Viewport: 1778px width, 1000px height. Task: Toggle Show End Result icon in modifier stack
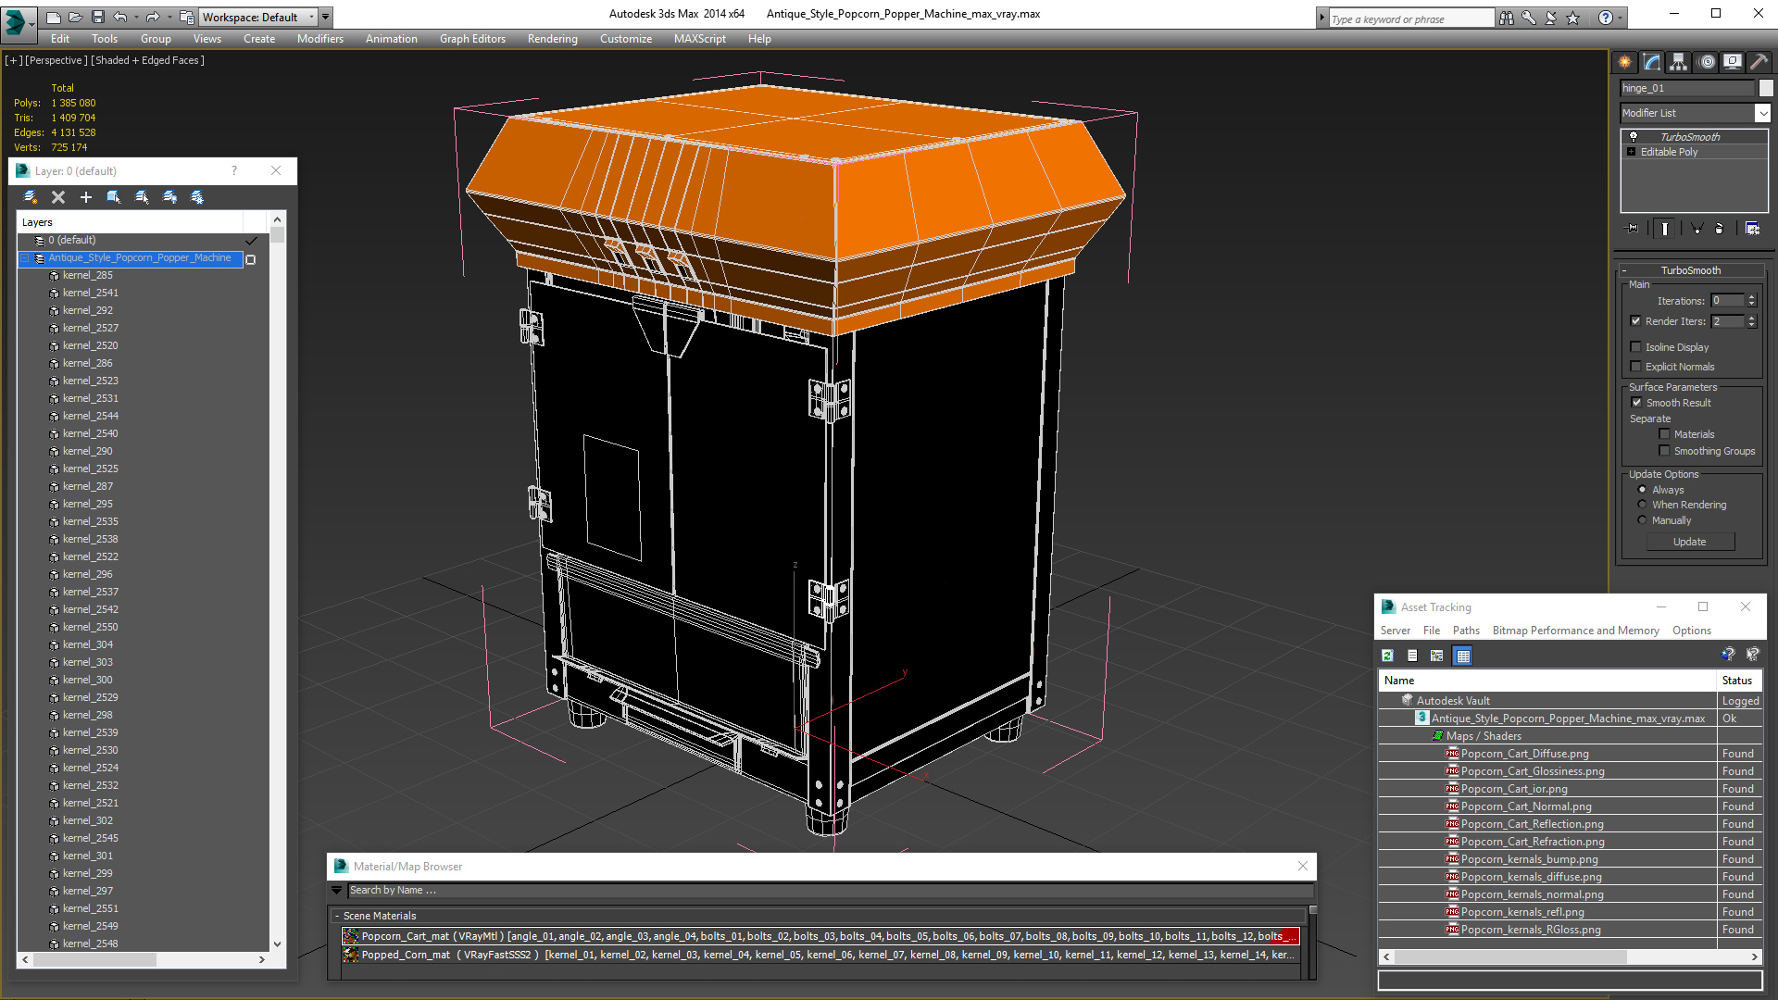(1665, 228)
